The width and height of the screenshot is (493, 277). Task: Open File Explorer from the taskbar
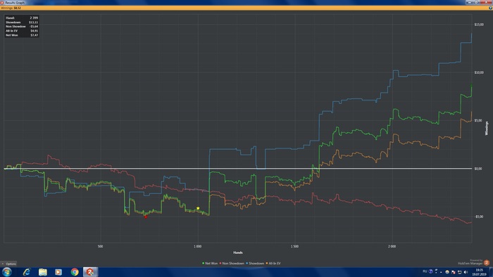pyautogui.click(x=43, y=271)
